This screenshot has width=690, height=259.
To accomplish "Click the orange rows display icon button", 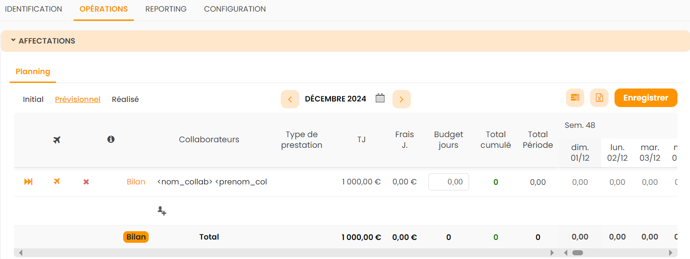I will click(x=575, y=98).
